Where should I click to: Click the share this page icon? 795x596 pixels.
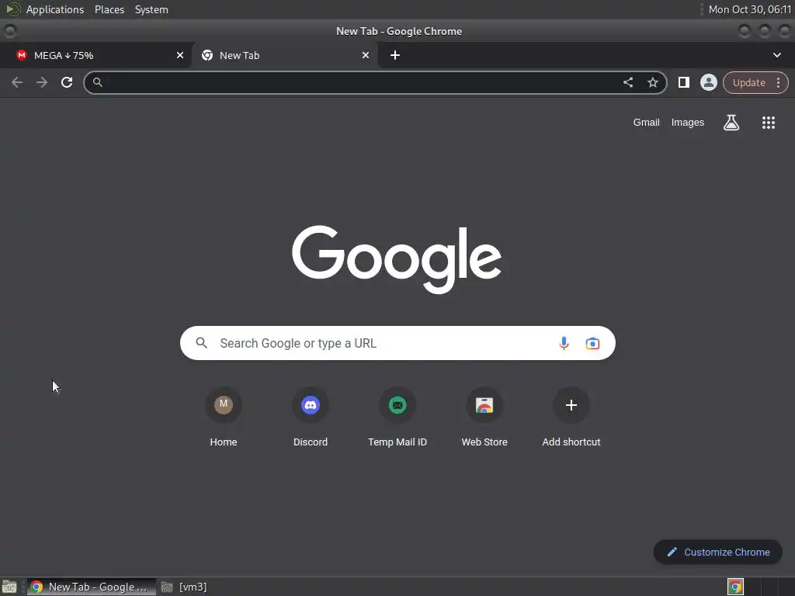click(627, 82)
